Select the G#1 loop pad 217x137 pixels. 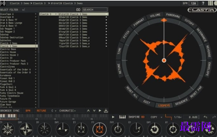point(155,129)
